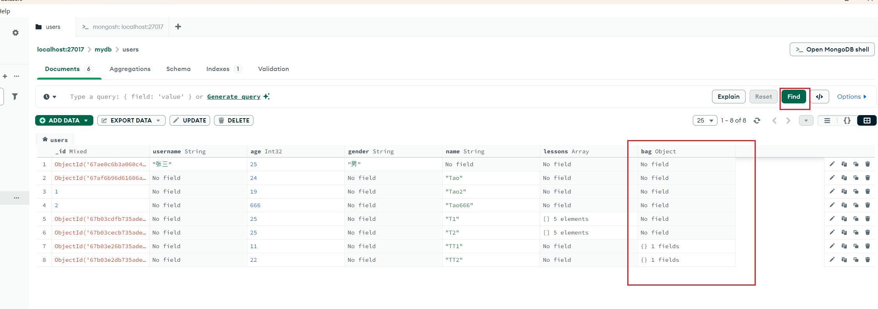878x309 pixels.
Task: Click the Find button
Action: tap(794, 97)
